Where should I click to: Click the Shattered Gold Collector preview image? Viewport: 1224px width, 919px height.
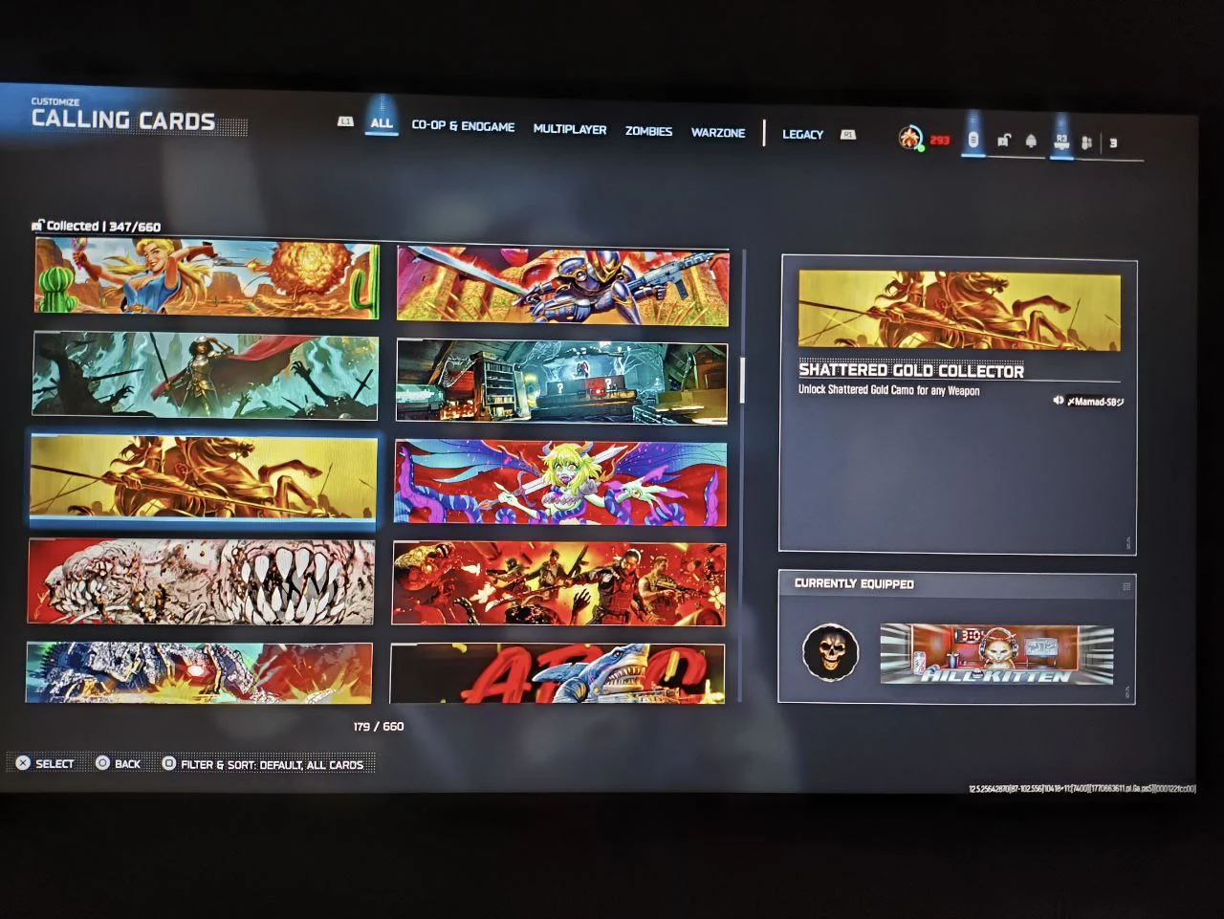pyautogui.click(x=959, y=310)
